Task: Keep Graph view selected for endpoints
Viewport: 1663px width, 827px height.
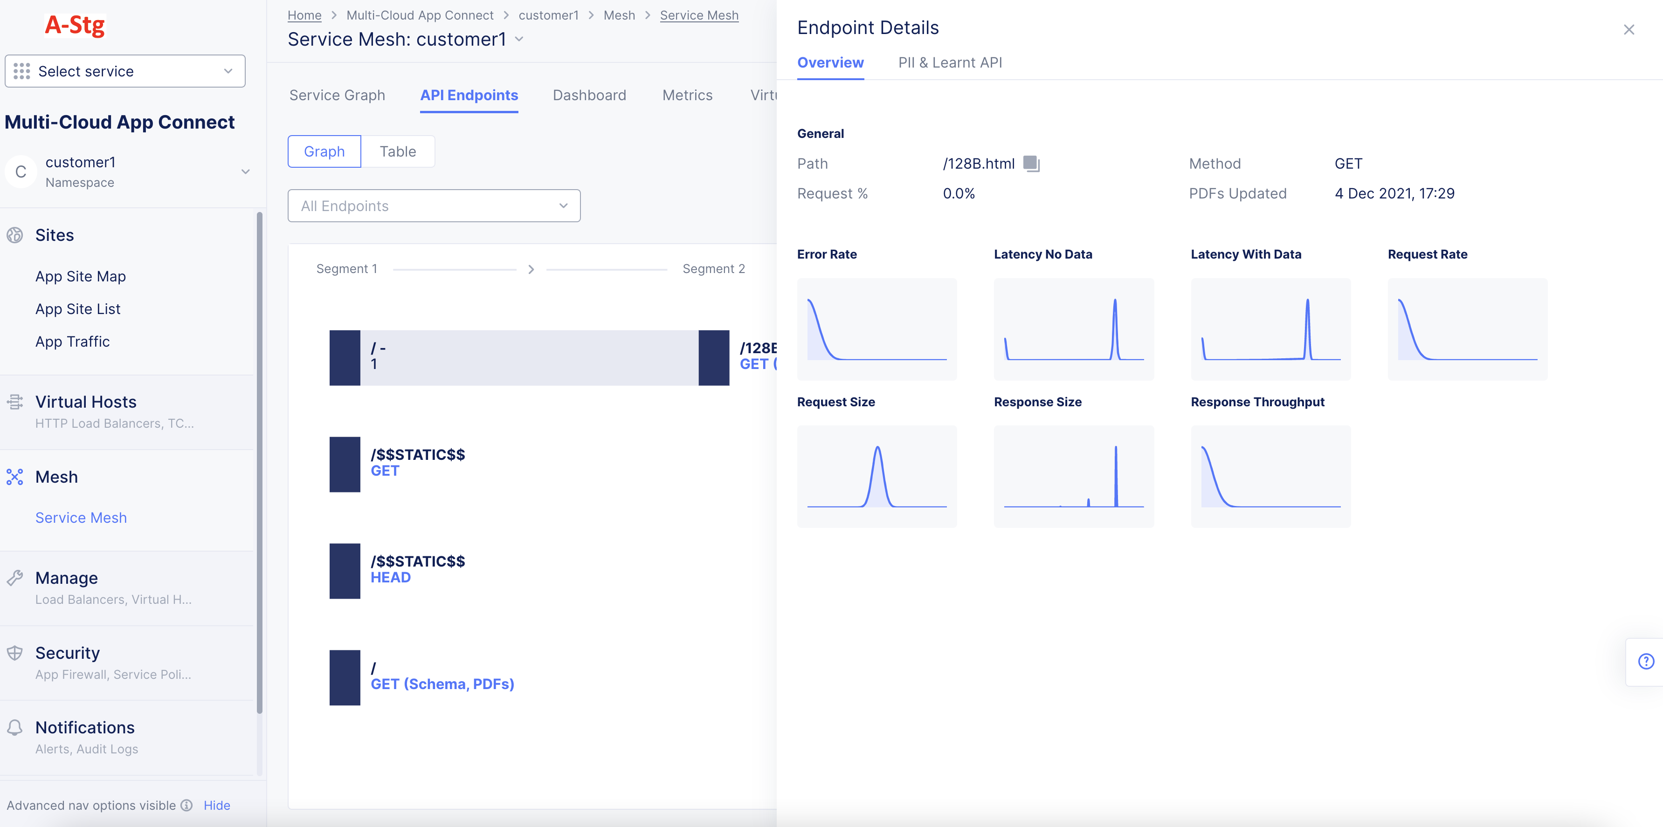Action: click(324, 151)
